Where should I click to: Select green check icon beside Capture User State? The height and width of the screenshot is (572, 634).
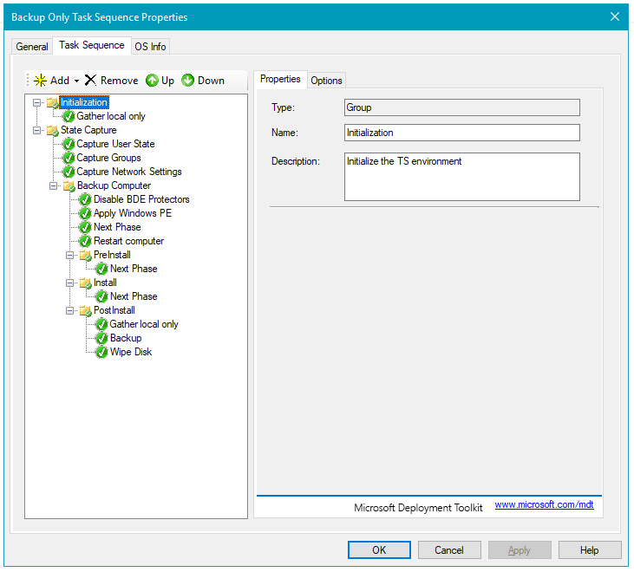[69, 144]
